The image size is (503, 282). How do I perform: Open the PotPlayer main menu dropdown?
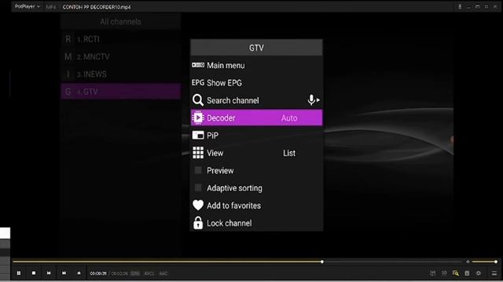click(27, 6)
